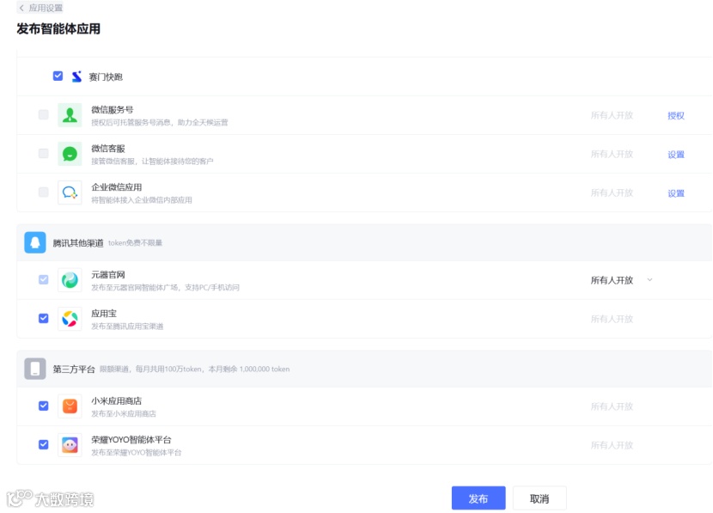This screenshot has height=513, width=713.
Task: Click the 荣耀YOYO智能体平台 face icon
Action: pyautogui.click(x=70, y=445)
